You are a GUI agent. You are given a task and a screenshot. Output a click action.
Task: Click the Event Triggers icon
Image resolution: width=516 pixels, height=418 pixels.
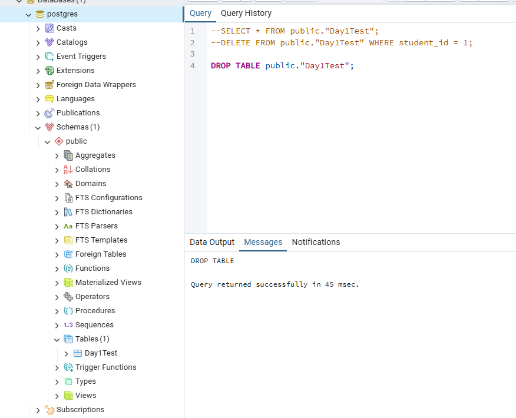pyautogui.click(x=49, y=57)
